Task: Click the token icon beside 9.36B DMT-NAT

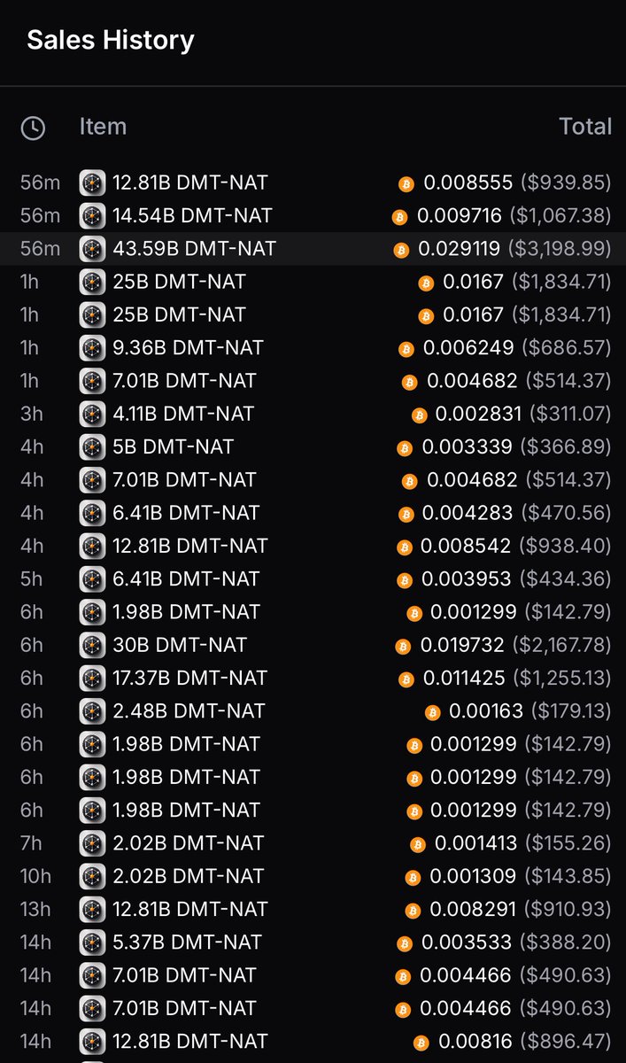Action: (x=92, y=348)
